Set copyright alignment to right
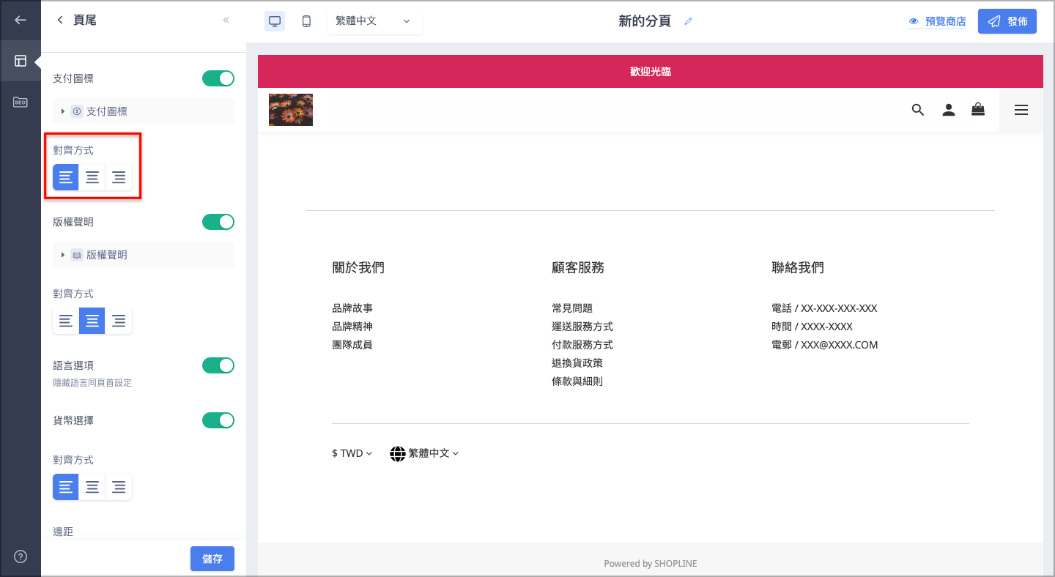Viewport: 1055px width, 577px height. [x=119, y=321]
